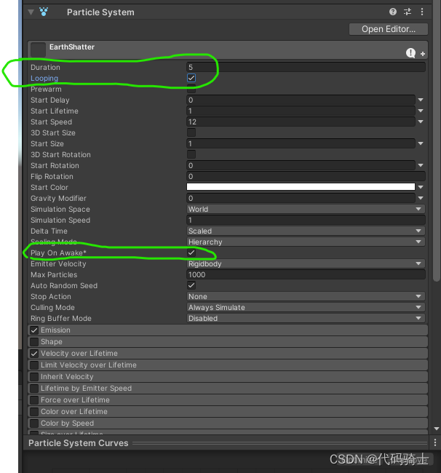
Task: Click the blue Looping label
Action: coord(44,78)
